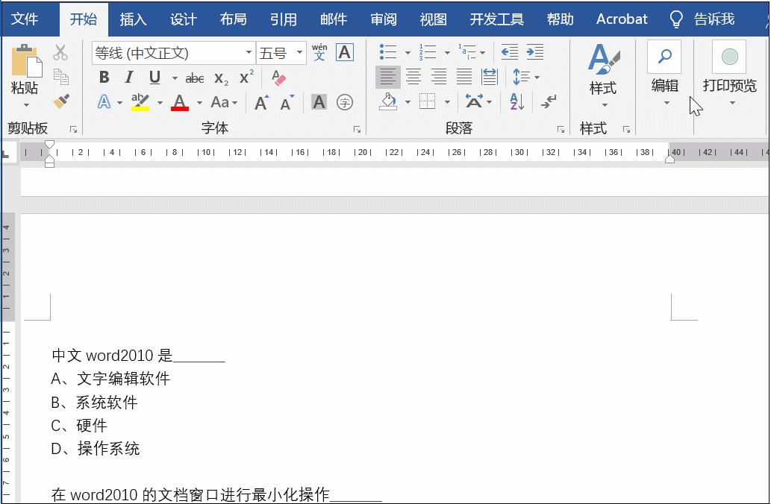The image size is (771, 504).
Task: Open the font size dropdown
Action: tap(299, 53)
